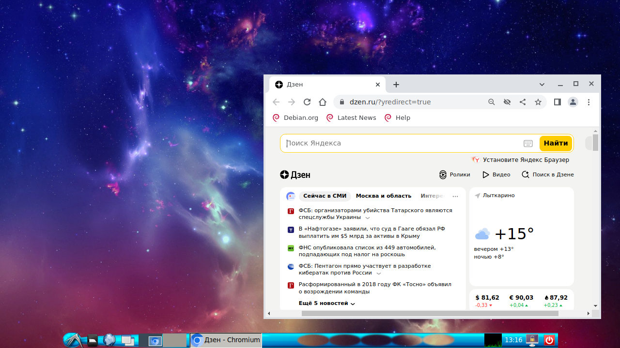Screen dimensions: 620x348
Task: Expand the Пентагон news story chevron
Action: 379,274
